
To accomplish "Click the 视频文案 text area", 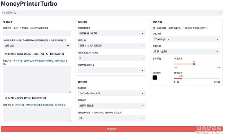I will coord(37,80).
